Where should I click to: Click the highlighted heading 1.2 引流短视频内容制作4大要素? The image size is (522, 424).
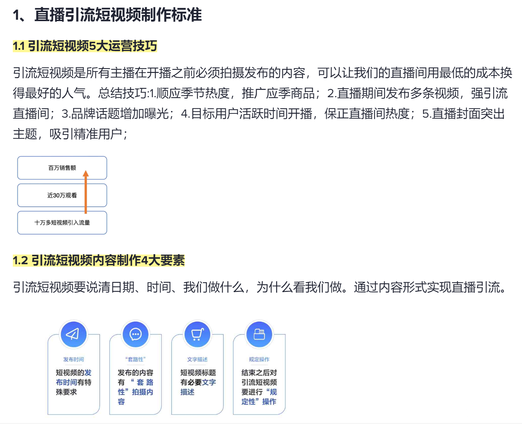tap(99, 260)
